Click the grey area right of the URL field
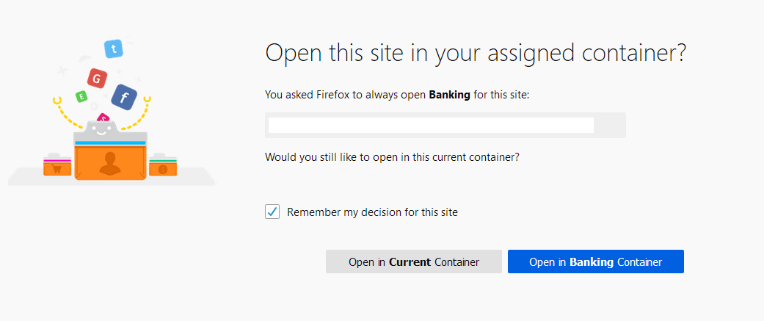 coord(609,126)
